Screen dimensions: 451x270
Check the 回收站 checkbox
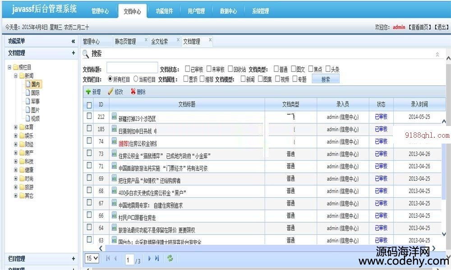pos(230,69)
